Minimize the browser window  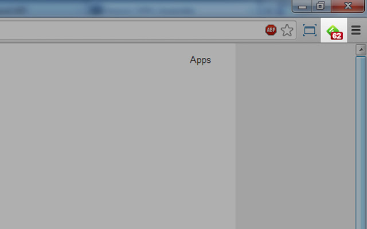click(302, 6)
